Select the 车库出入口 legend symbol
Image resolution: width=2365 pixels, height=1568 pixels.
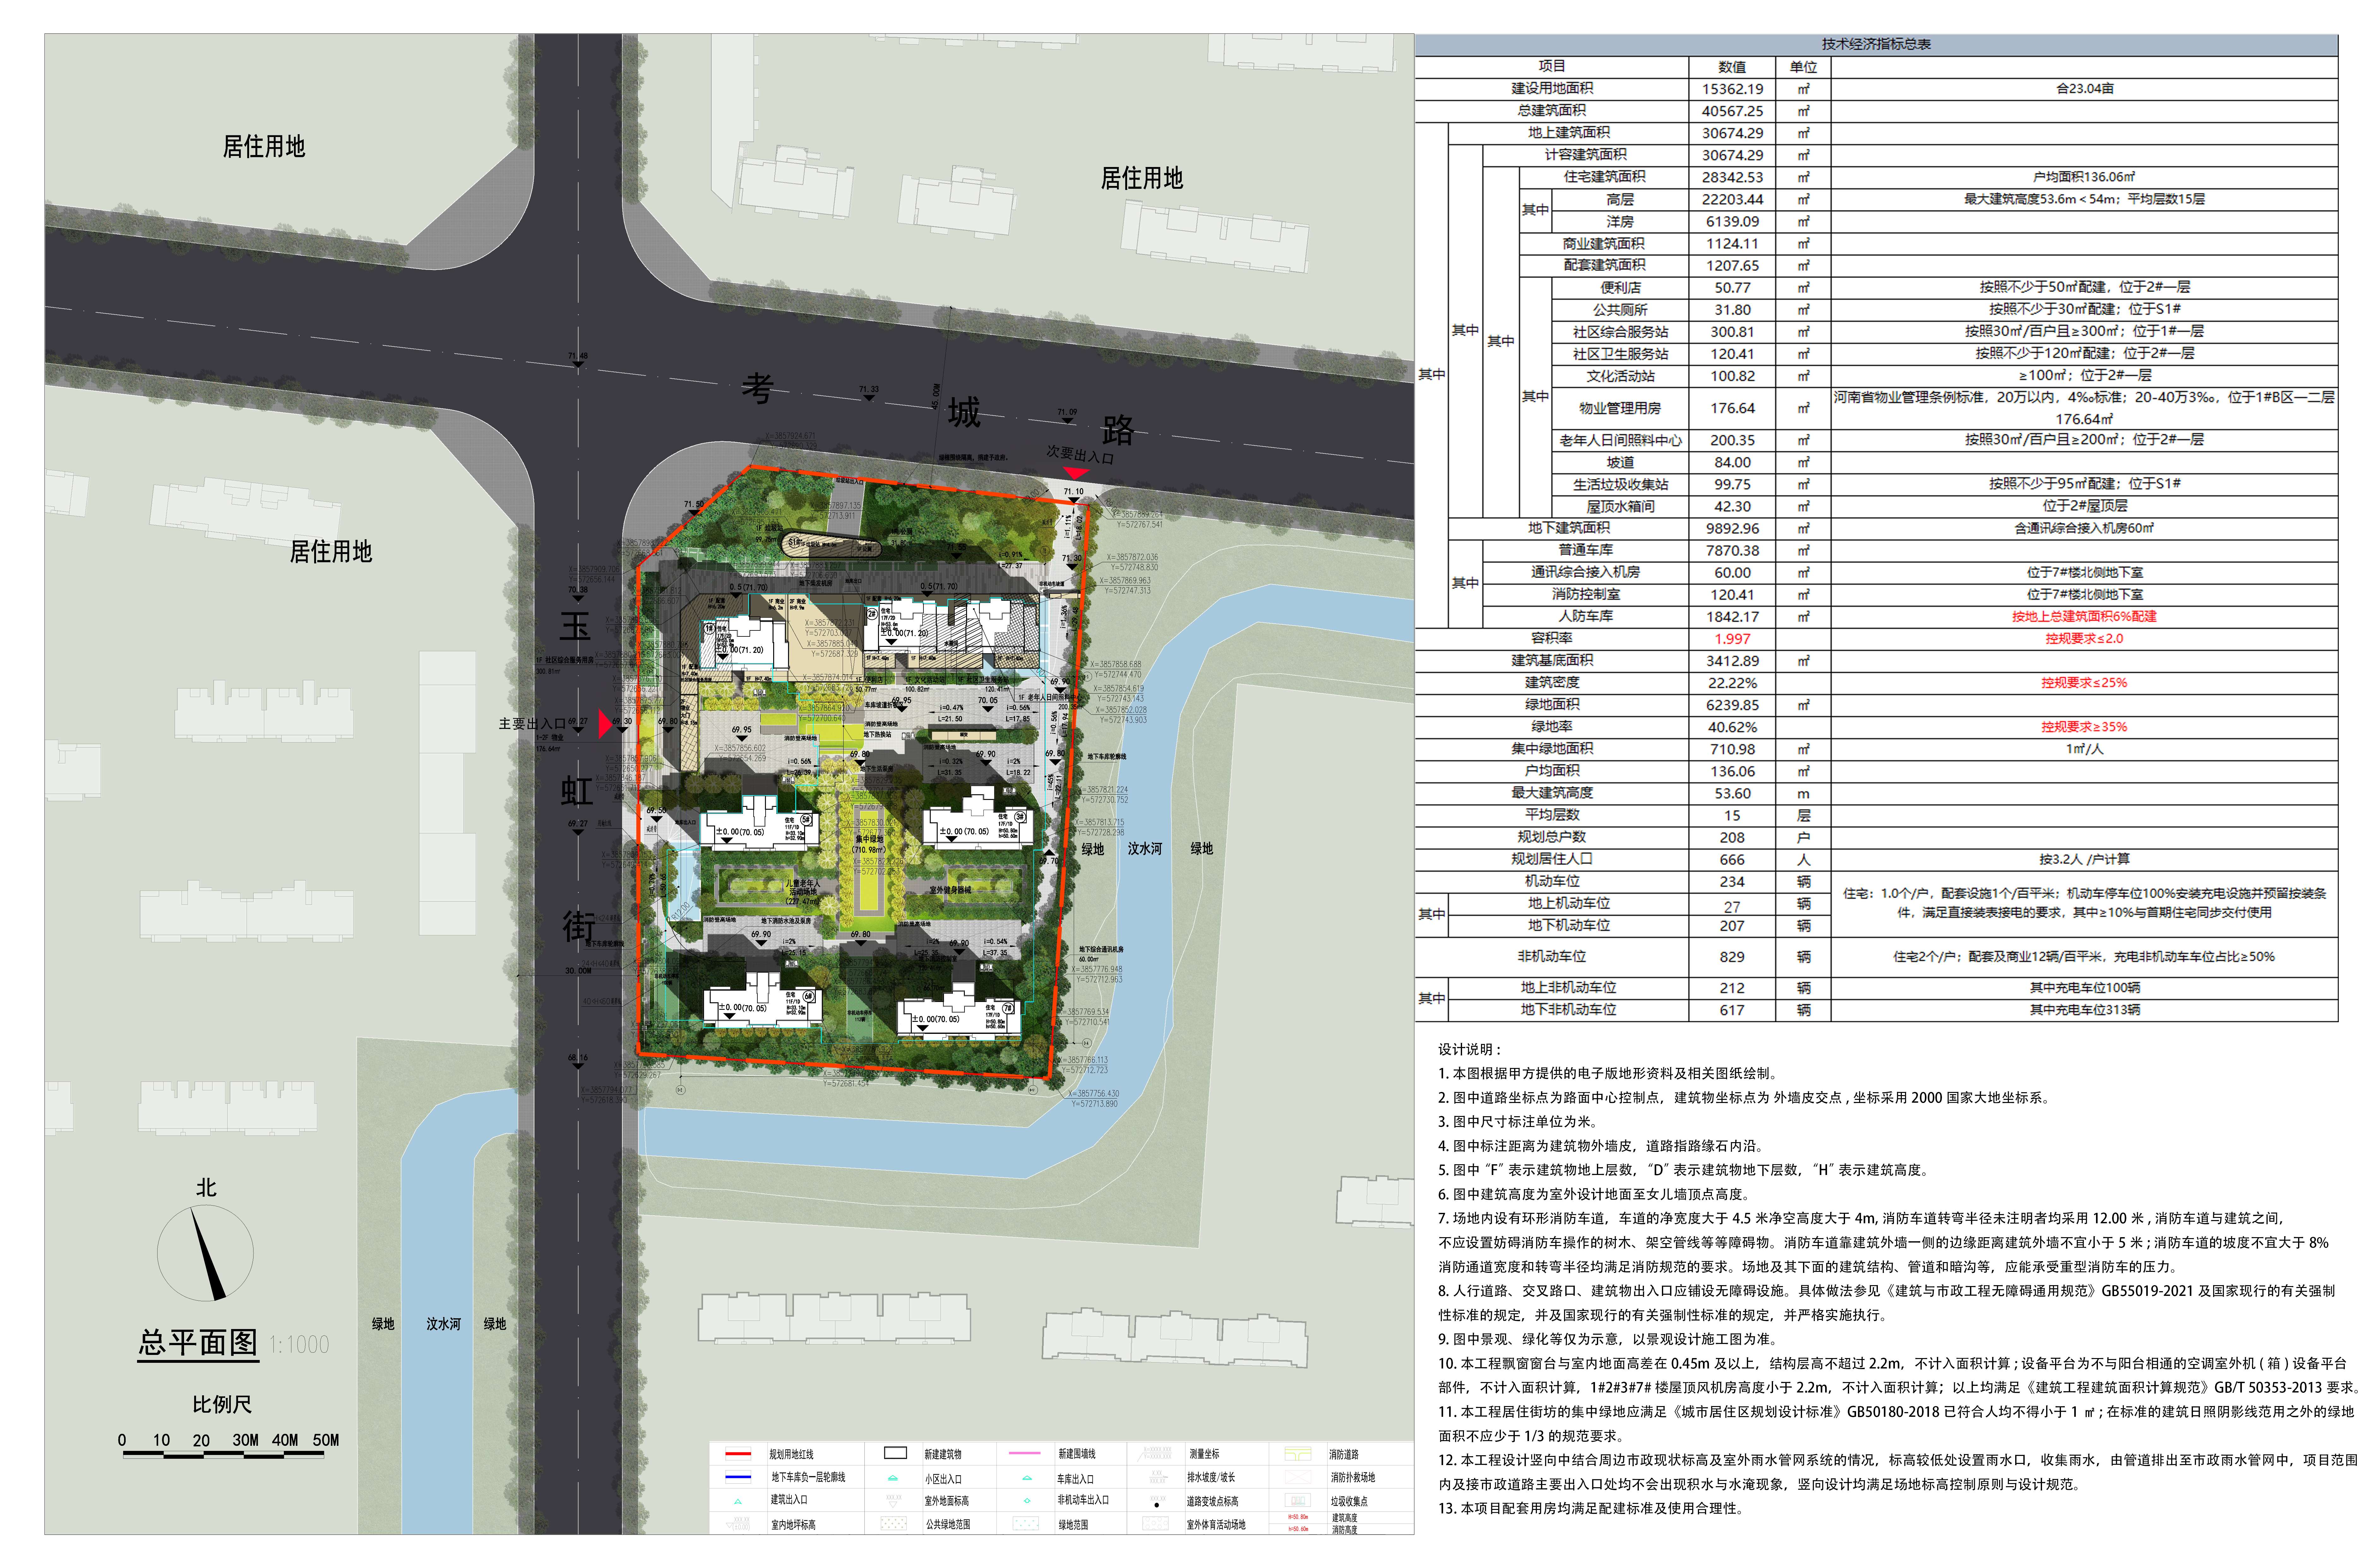[x=1027, y=1478]
